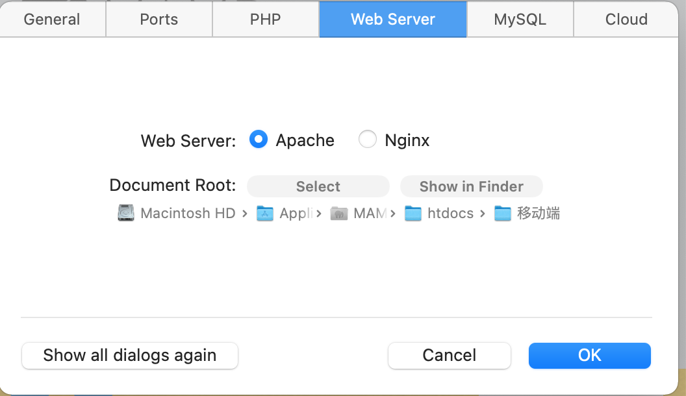Cancel the preferences dialog
The height and width of the screenshot is (396, 686).
tap(450, 355)
